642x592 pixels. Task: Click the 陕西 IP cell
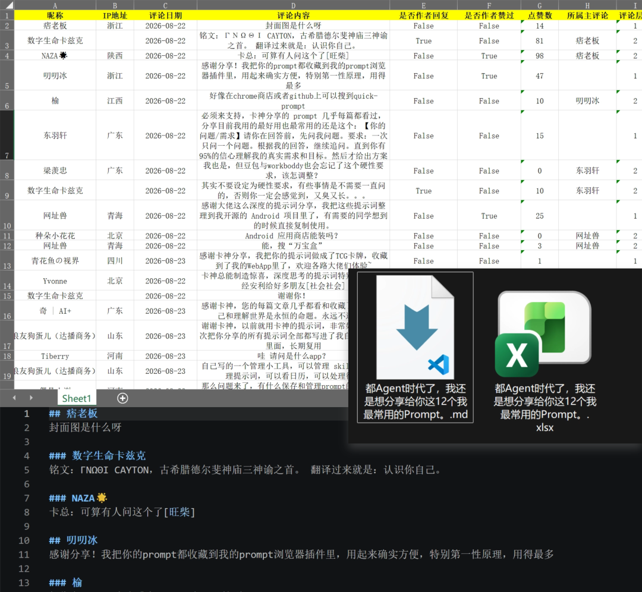(x=115, y=56)
